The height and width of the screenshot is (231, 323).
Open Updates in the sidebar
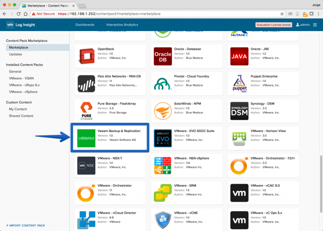click(15, 54)
